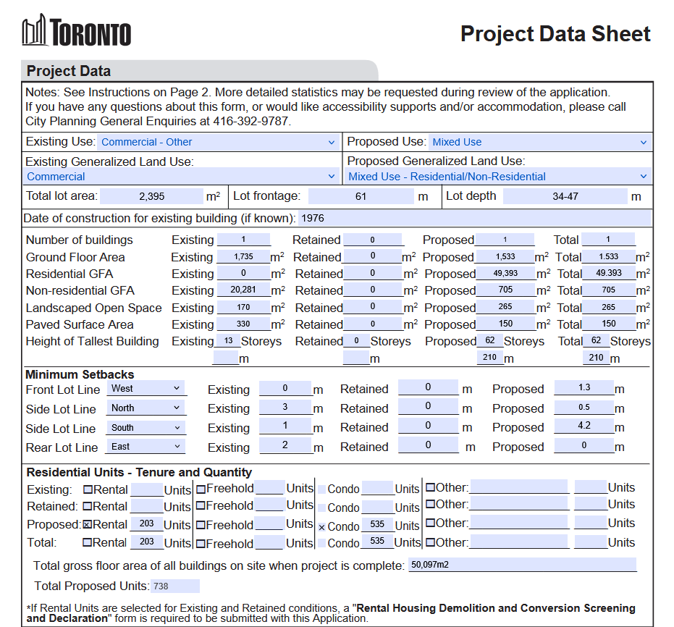
Task: Open the Existing Use dropdown
Action: 217,142
